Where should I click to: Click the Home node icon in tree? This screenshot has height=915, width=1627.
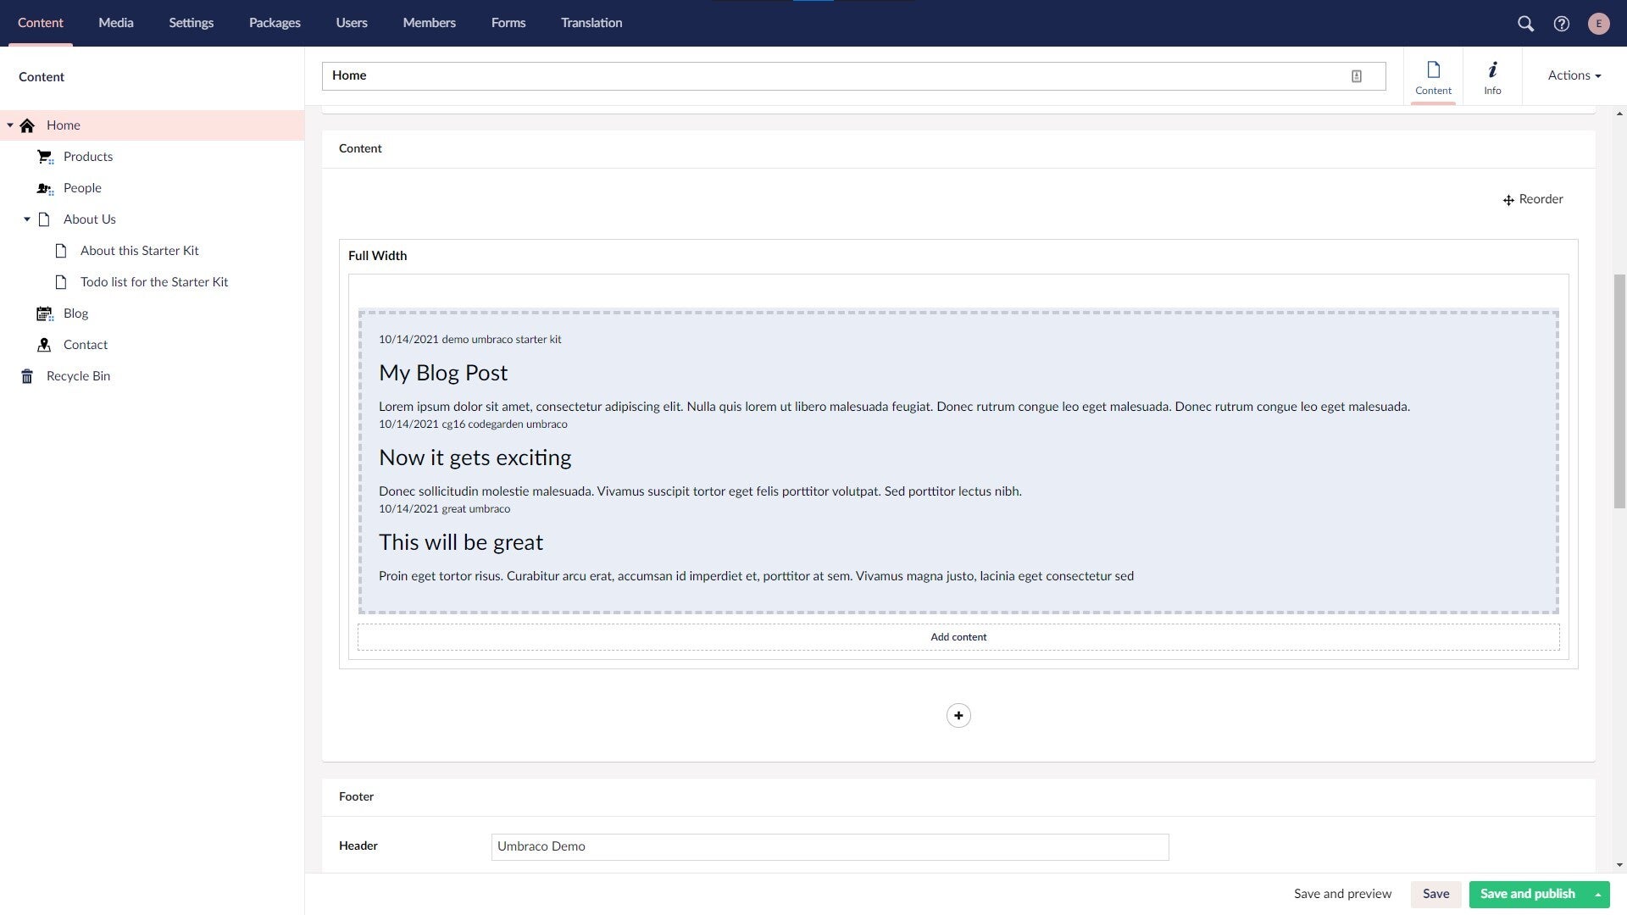(27, 125)
